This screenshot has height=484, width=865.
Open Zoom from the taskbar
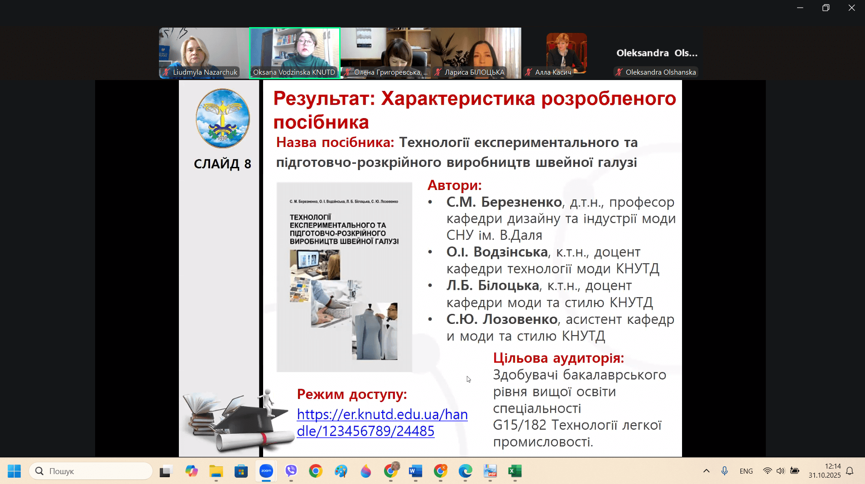(x=266, y=471)
